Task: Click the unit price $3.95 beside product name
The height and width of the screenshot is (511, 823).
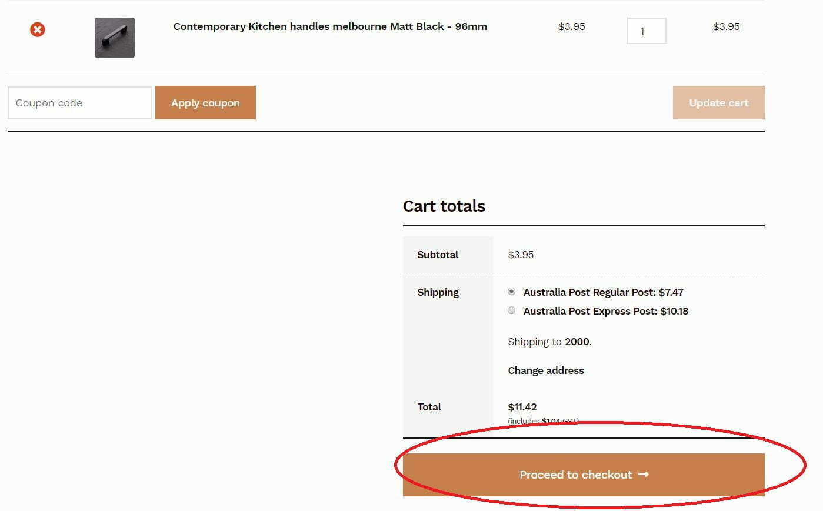Action: pos(571,26)
